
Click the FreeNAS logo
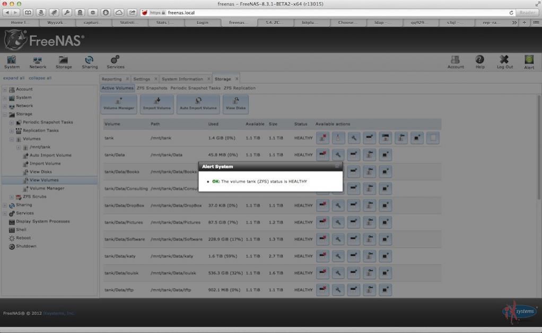44,40
